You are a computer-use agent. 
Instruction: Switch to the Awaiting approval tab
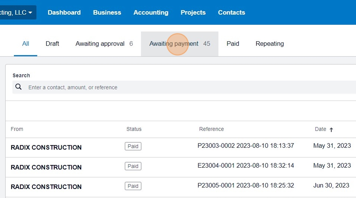click(x=104, y=44)
